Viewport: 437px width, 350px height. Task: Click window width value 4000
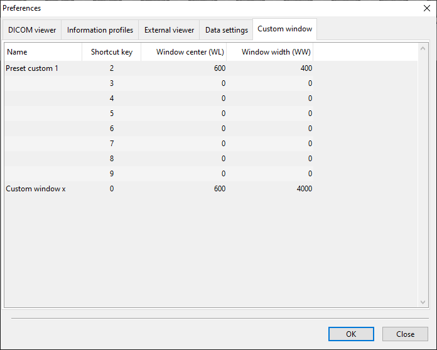pos(270,189)
